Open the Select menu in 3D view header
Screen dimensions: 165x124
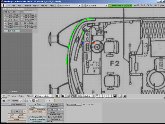tap(22, 96)
